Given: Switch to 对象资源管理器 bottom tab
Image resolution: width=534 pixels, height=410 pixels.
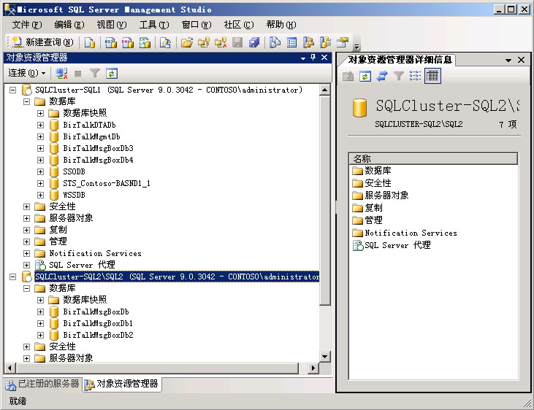Looking at the screenshot, I should click(121, 384).
